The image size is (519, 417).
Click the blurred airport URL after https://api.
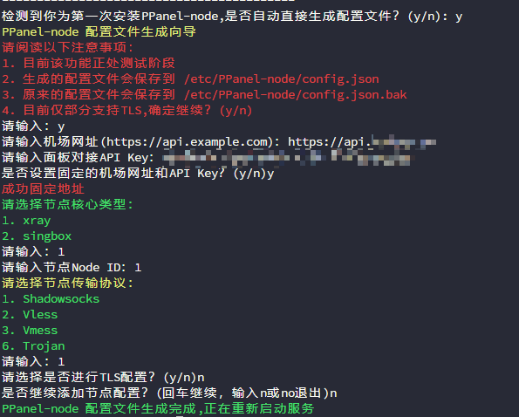(x=404, y=142)
